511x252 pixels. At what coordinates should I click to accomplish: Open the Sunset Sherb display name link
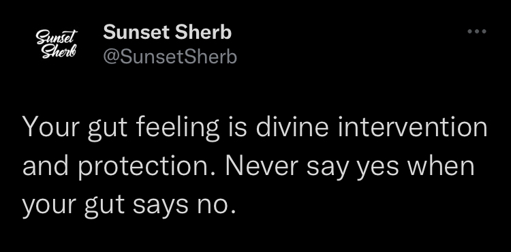tap(167, 32)
